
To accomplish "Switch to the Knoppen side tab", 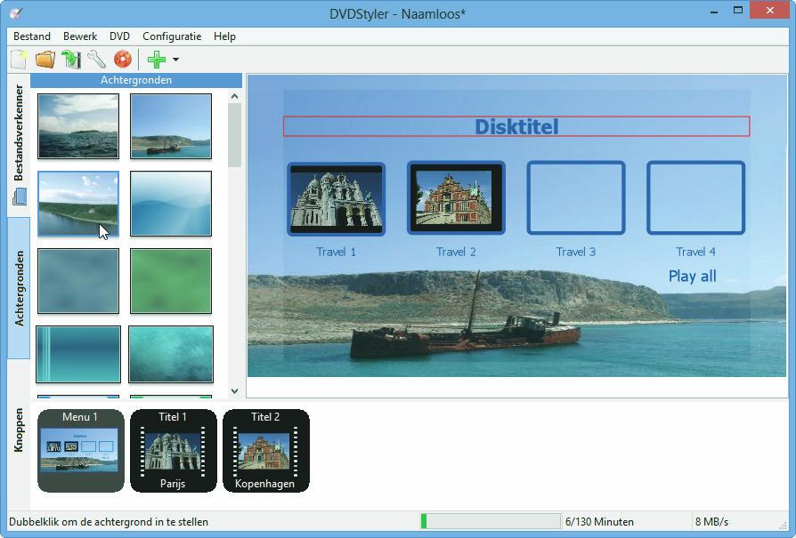I will click(x=19, y=430).
